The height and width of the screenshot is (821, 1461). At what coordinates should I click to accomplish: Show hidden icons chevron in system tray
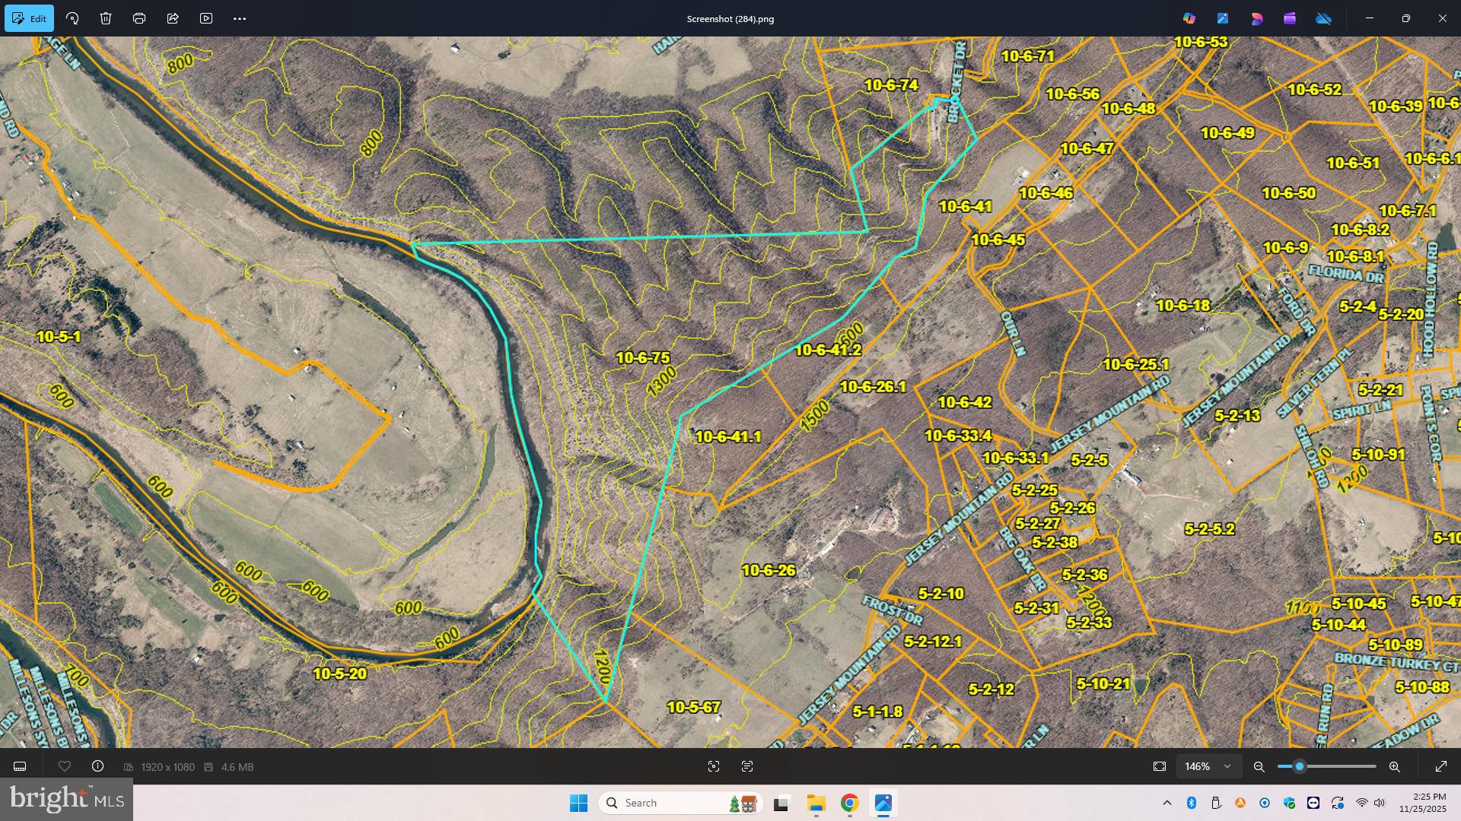pos(1167,803)
